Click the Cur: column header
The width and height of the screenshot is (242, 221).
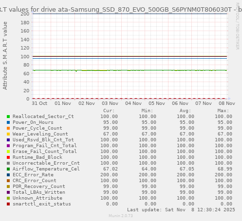coord(109,111)
